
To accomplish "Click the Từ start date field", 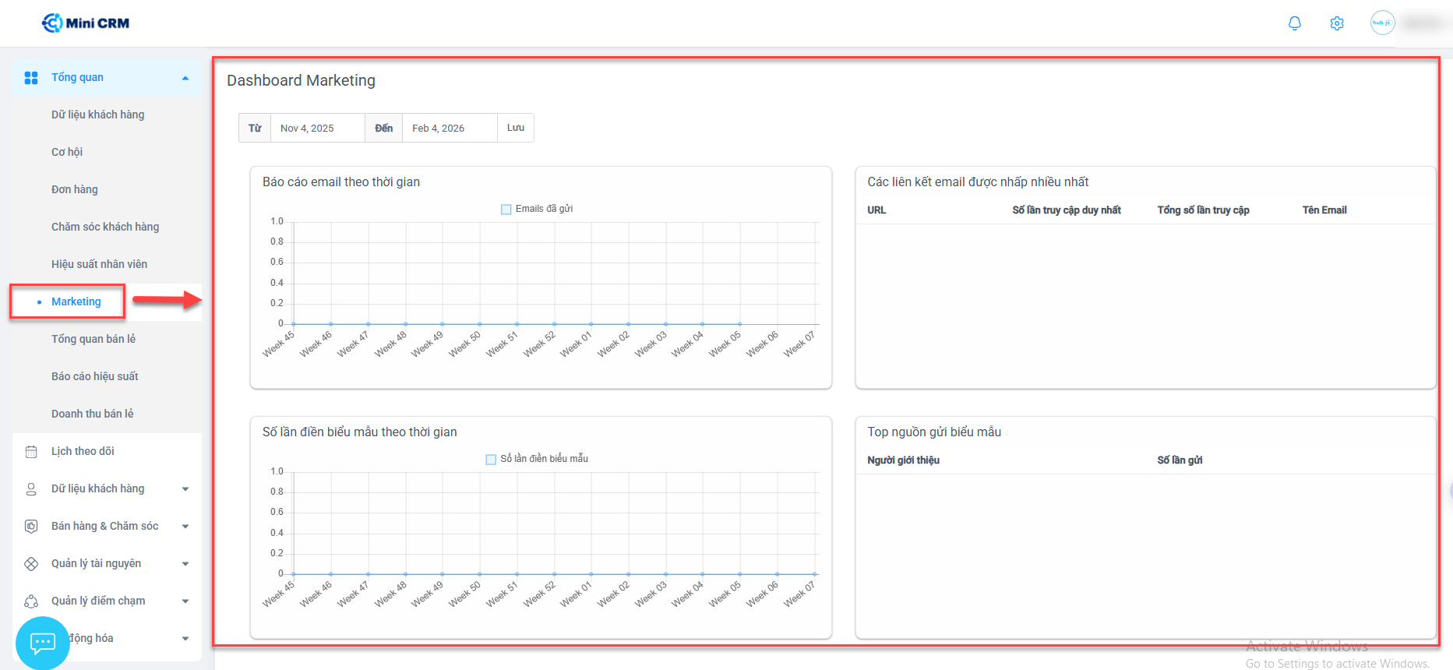I will [x=316, y=128].
